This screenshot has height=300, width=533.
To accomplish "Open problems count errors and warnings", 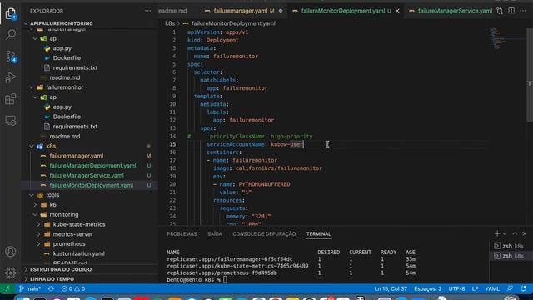I will pyautogui.click(x=73, y=289).
